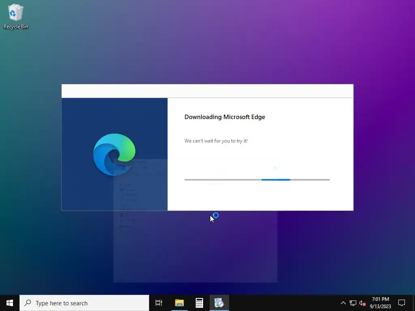
Task: Focus the Type here to search box
Action: pyautogui.click(x=84, y=303)
